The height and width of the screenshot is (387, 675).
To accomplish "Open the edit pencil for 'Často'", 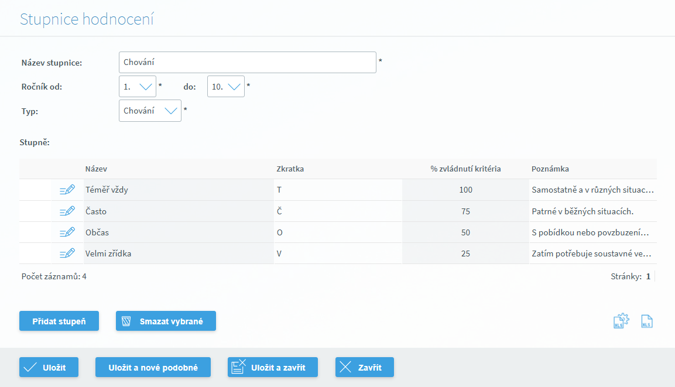I will pyautogui.click(x=67, y=211).
